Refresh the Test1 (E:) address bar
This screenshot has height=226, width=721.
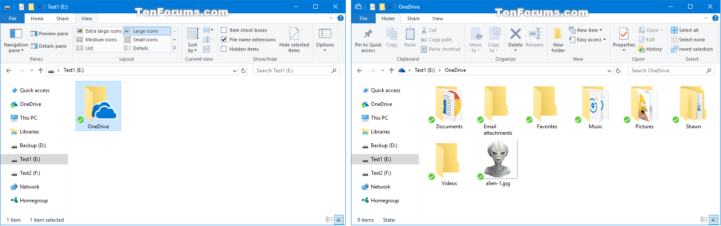[243, 71]
